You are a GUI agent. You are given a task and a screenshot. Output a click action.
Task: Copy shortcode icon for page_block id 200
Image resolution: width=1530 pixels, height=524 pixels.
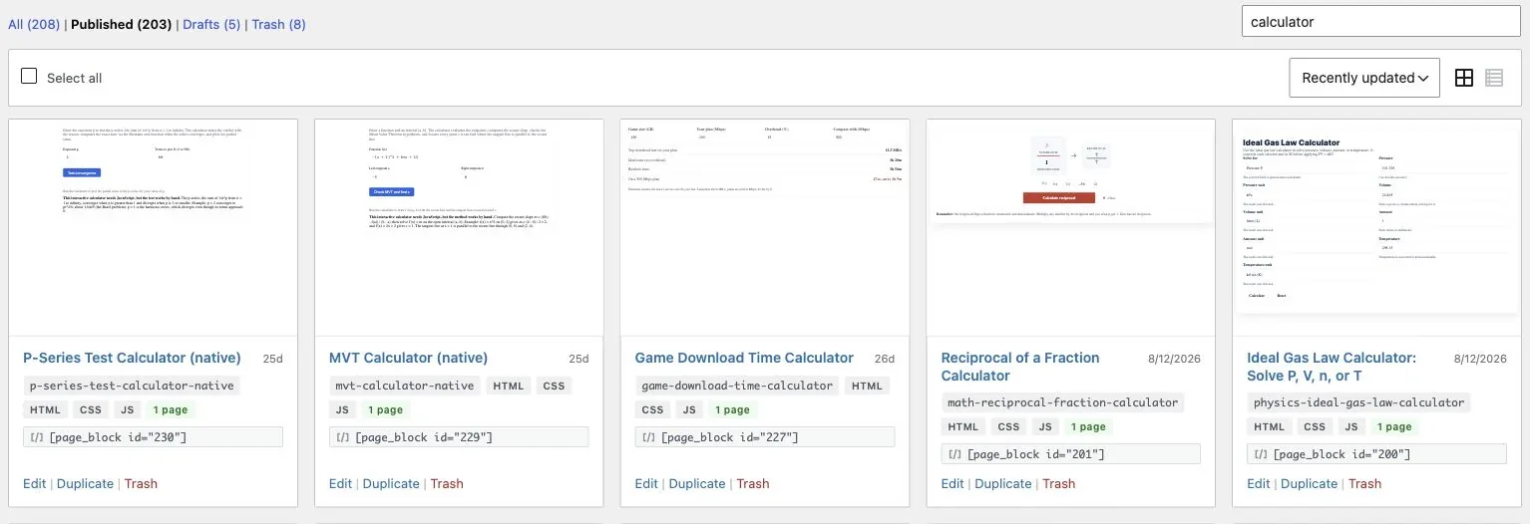click(1260, 454)
